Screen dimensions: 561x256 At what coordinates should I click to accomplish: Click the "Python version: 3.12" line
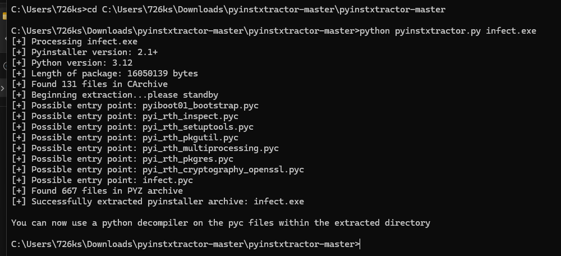(x=82, y=63)
